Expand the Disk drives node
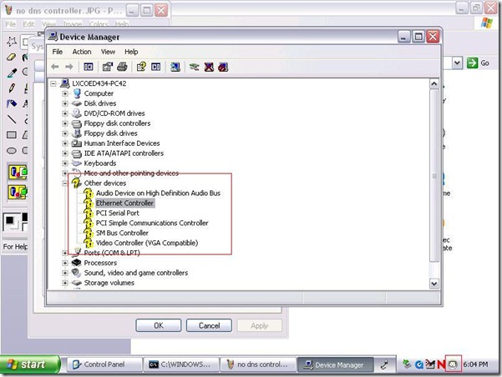Viewport: 502px width, 377px height. (x=65, y=103)
